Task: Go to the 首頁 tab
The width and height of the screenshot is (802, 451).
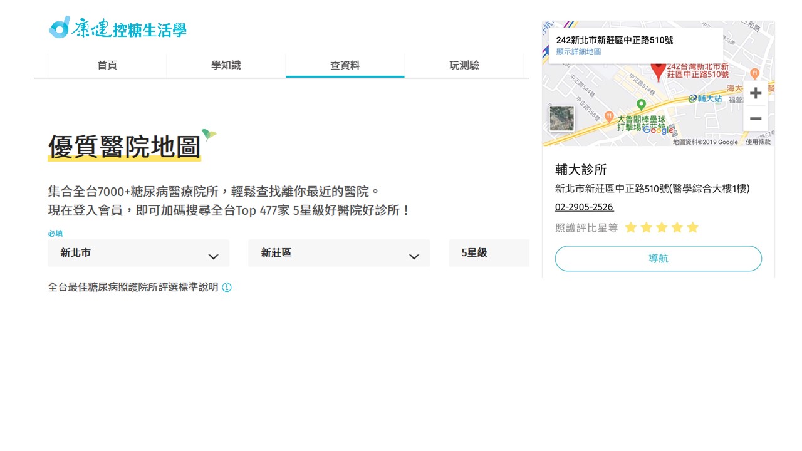Action: click(107, 65)
